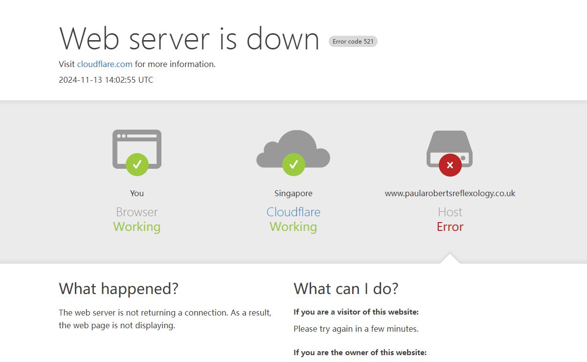The width and height of the screenshot is (587, 362).
Task: Click the text Please try again in a few minutes
Action: point(356,329)
